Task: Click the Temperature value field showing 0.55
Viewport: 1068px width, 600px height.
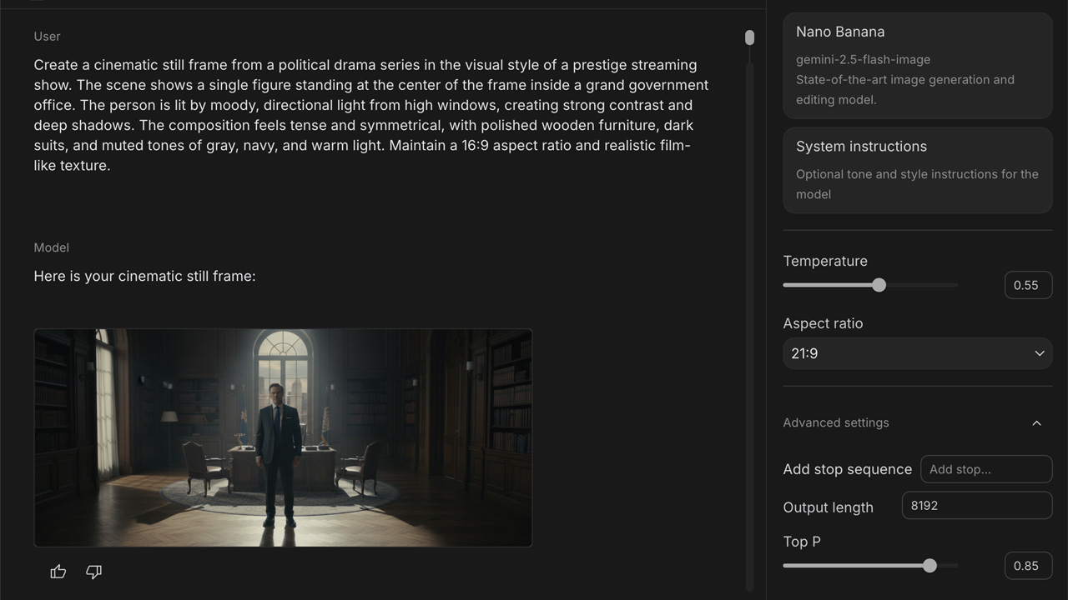Action: (x=1027, y=285)
